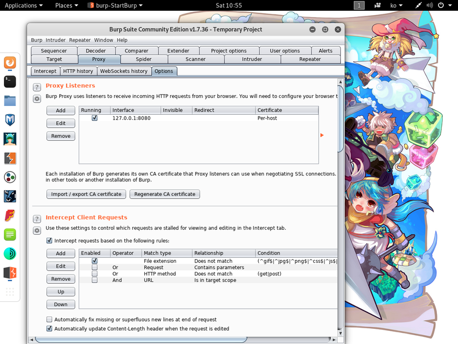Click the orange-and-gray Burp Suite launcher in the dock
Image resolution: width=458 pixels, height=344 pixels.
(x=10, y=158)
